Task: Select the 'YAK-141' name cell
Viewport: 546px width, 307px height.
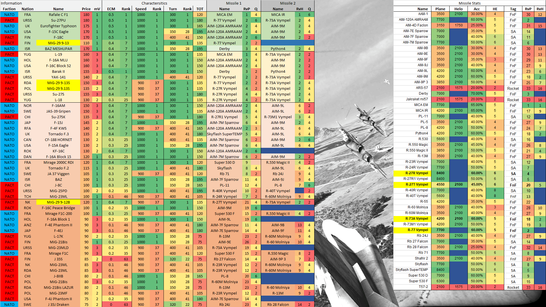Action: (x=58, y=77)
